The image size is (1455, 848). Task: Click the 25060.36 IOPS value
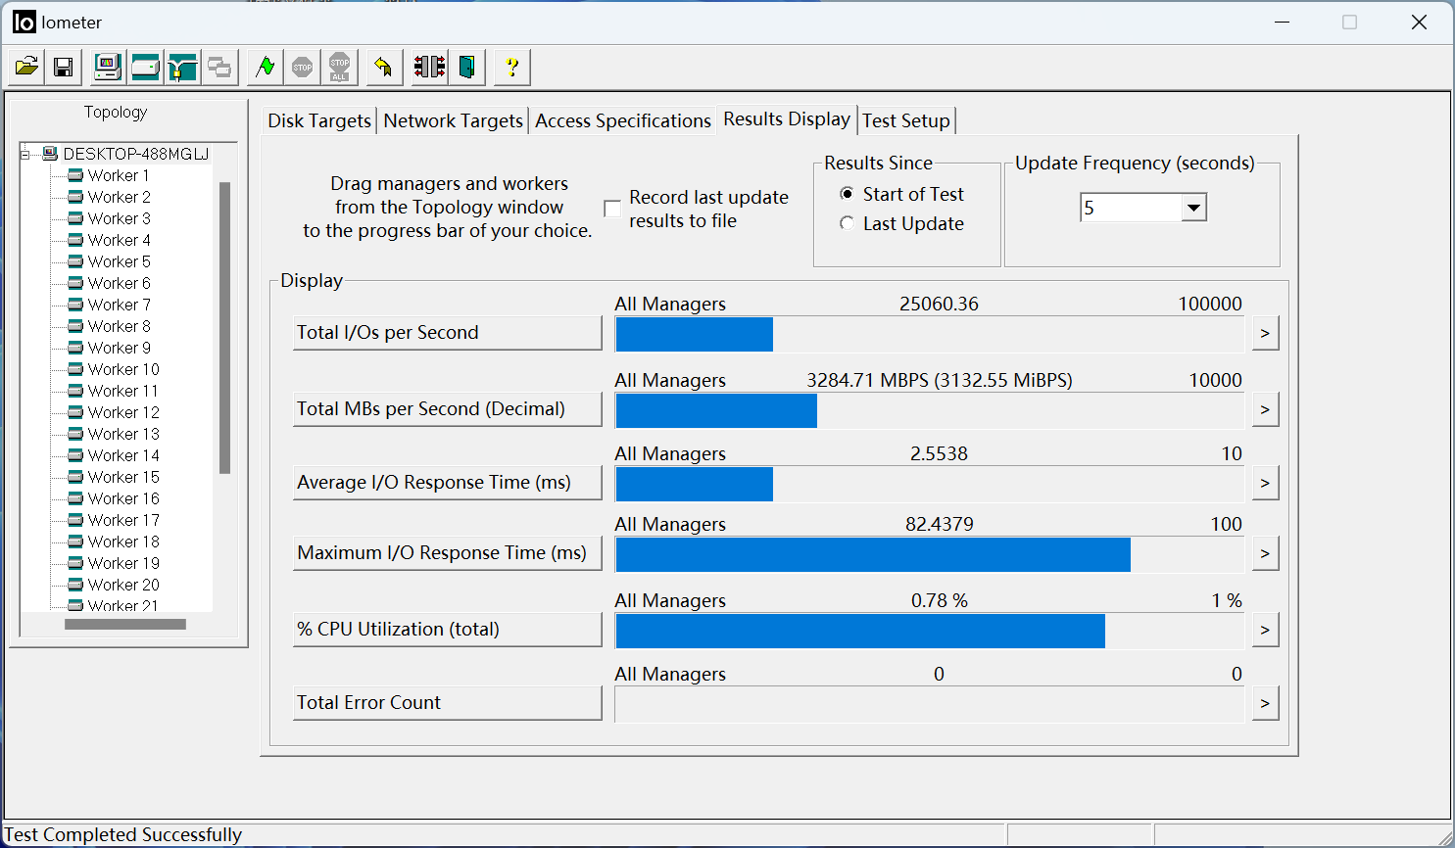click(x=939, y=304)
